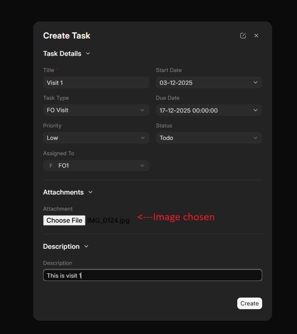Open the Due Date picker

[209, 110]
